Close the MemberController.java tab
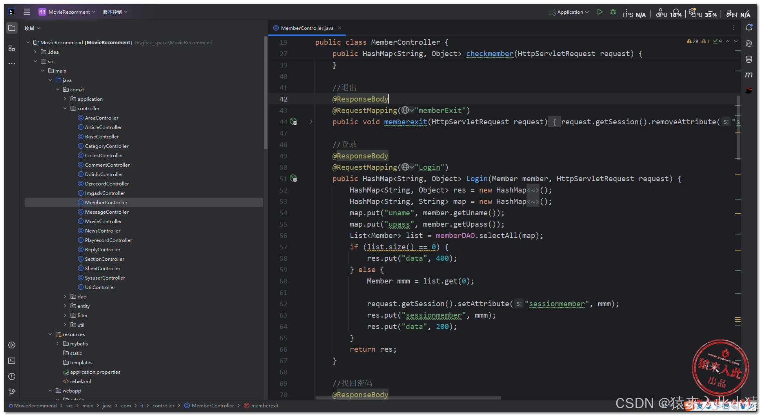This screenshot has width=761, height=416. (x=340, y=28)
